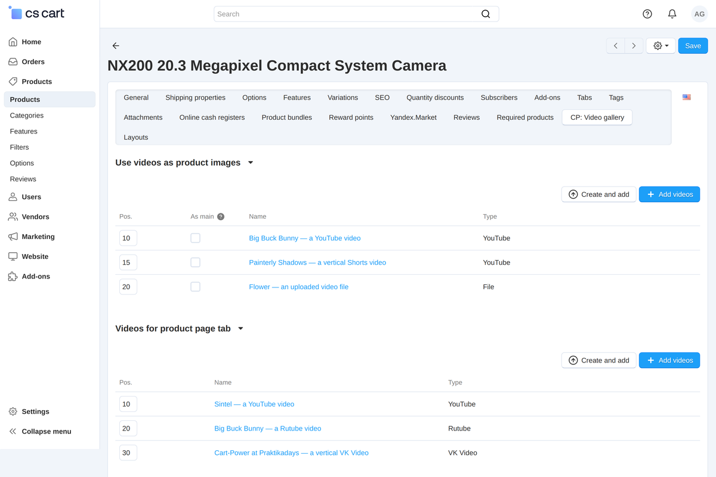This screenshot has width=716, height=477.
Task: Click the Marketing megaphone icon
Action: 13,237
